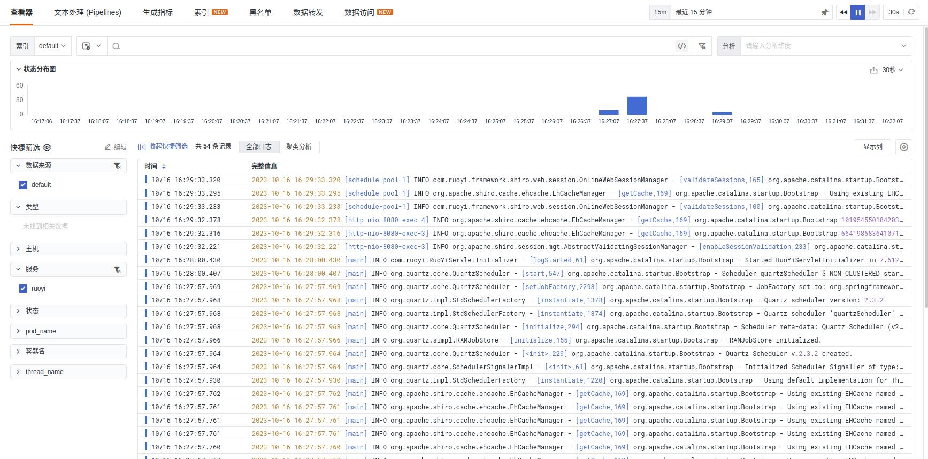Export the status distribution chart
The height and width of the screenshot is (459, 928).
pos(873,70)
